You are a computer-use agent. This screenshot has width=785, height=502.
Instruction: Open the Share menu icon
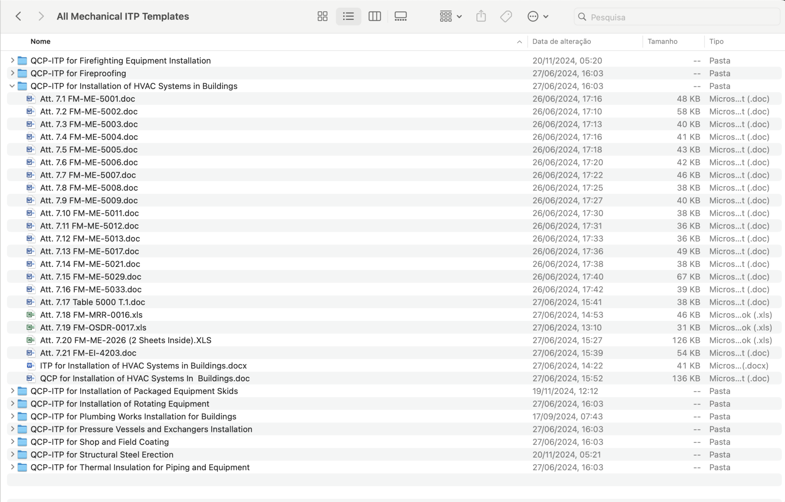[x=481, y=16]
